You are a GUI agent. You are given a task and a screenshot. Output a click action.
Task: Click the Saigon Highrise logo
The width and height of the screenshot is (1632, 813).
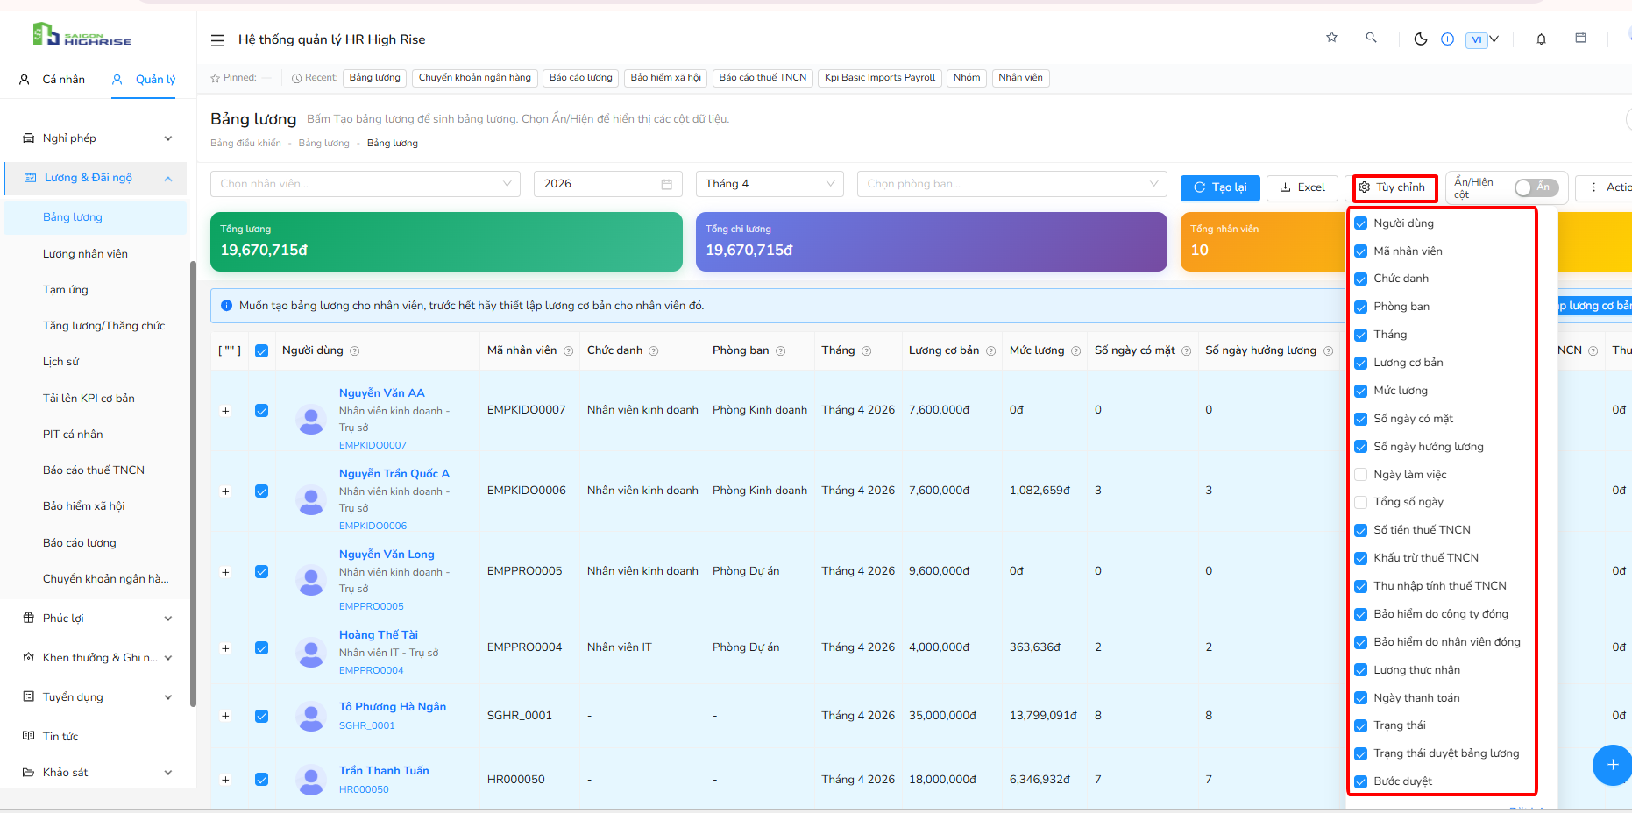coord(82,35)
